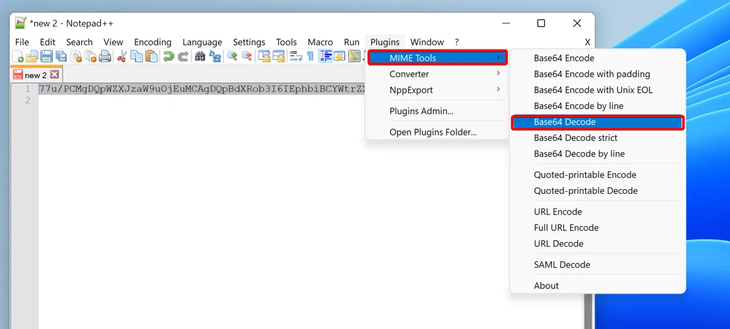Screen dimensions: 730x329
Task: Select Base64 Encode with Unix EOL
Action: 598,90
